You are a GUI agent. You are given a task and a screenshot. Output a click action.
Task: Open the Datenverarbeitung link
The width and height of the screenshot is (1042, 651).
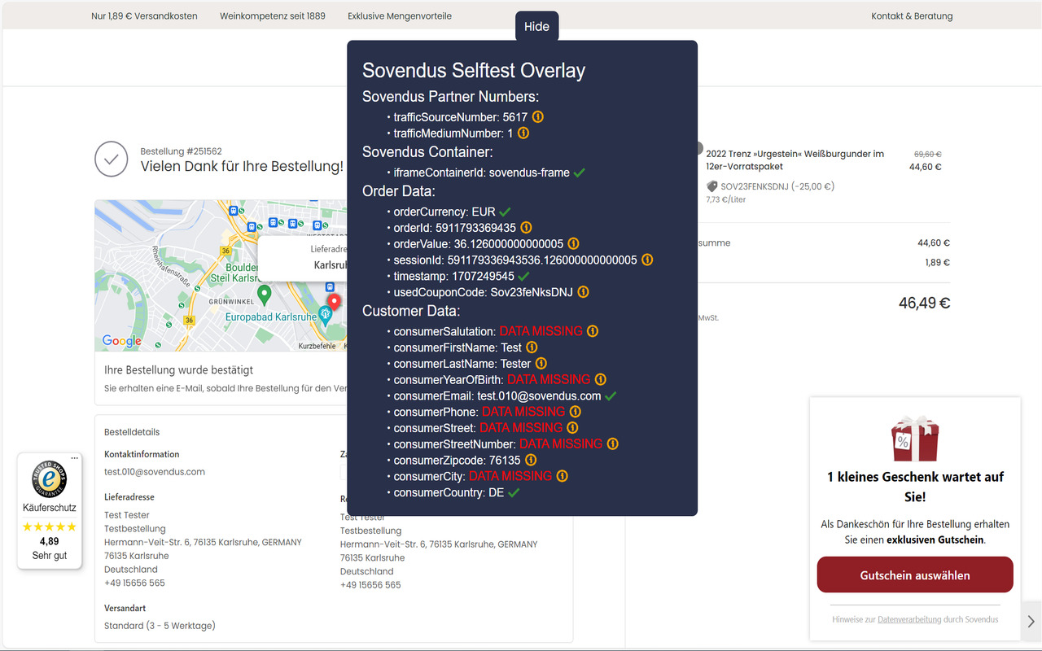910,619
